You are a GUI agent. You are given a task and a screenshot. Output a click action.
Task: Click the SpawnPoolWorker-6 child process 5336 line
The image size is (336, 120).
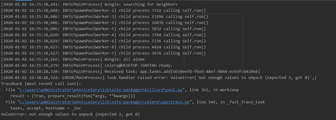point(103,41)
